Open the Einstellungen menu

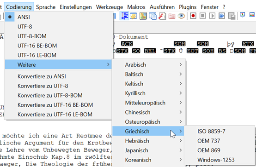point(76,7)
